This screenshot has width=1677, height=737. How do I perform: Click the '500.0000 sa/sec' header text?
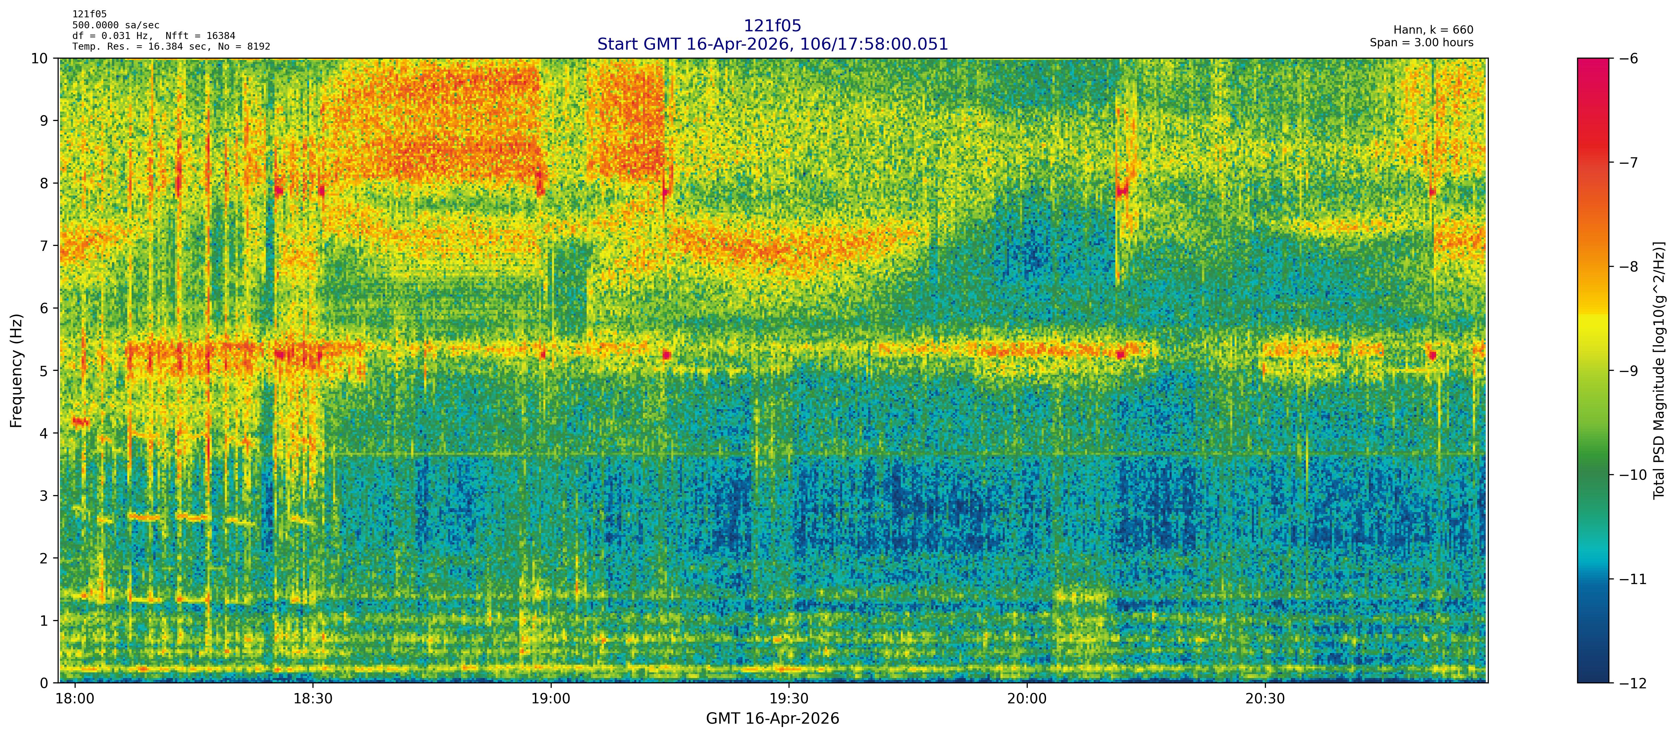click(115, 25)
